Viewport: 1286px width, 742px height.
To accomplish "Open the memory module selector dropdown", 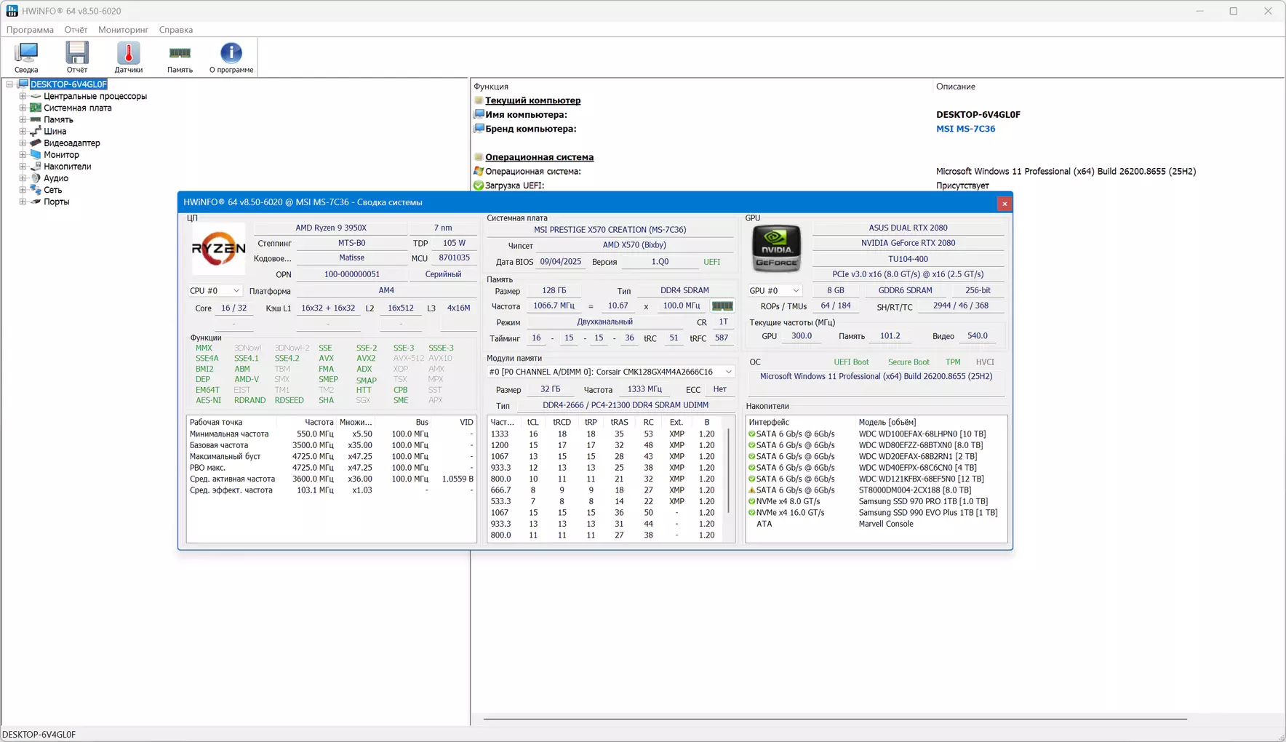I will [x=611, y=372].
